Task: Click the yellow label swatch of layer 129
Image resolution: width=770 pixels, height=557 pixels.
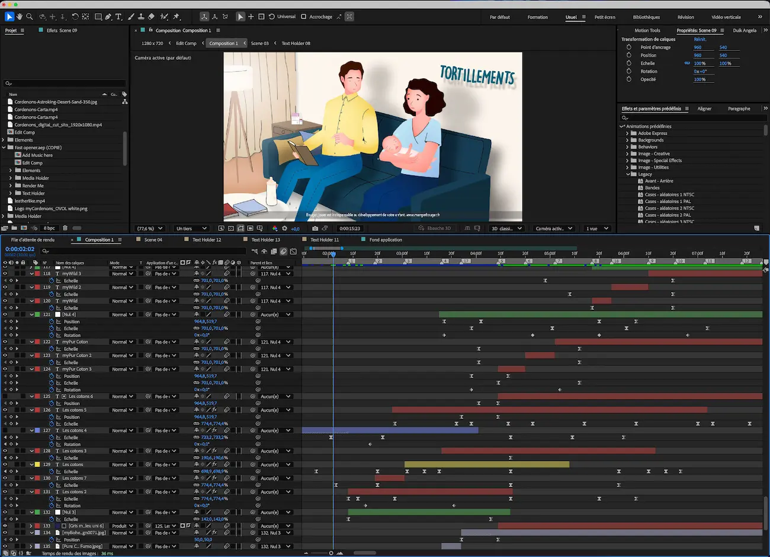Action: coord(37,465)
